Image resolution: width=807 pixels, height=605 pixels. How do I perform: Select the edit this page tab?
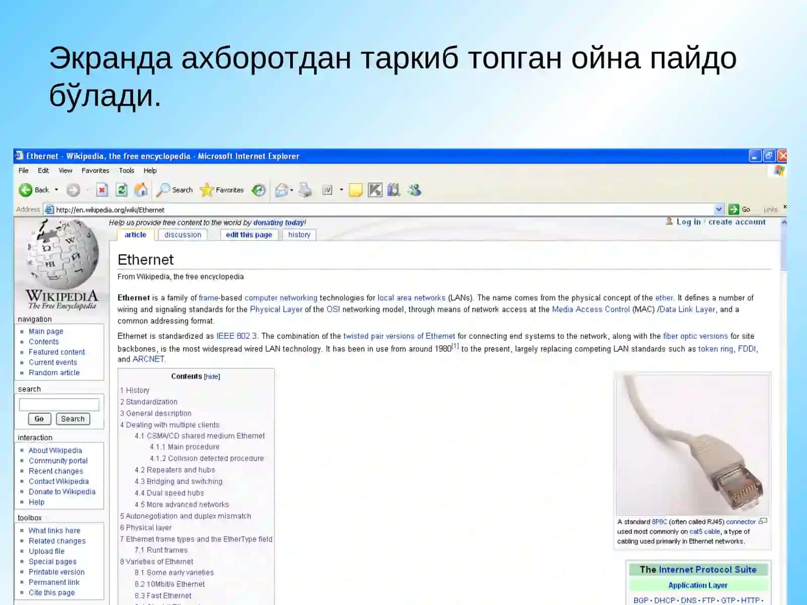tap(249, 235)
